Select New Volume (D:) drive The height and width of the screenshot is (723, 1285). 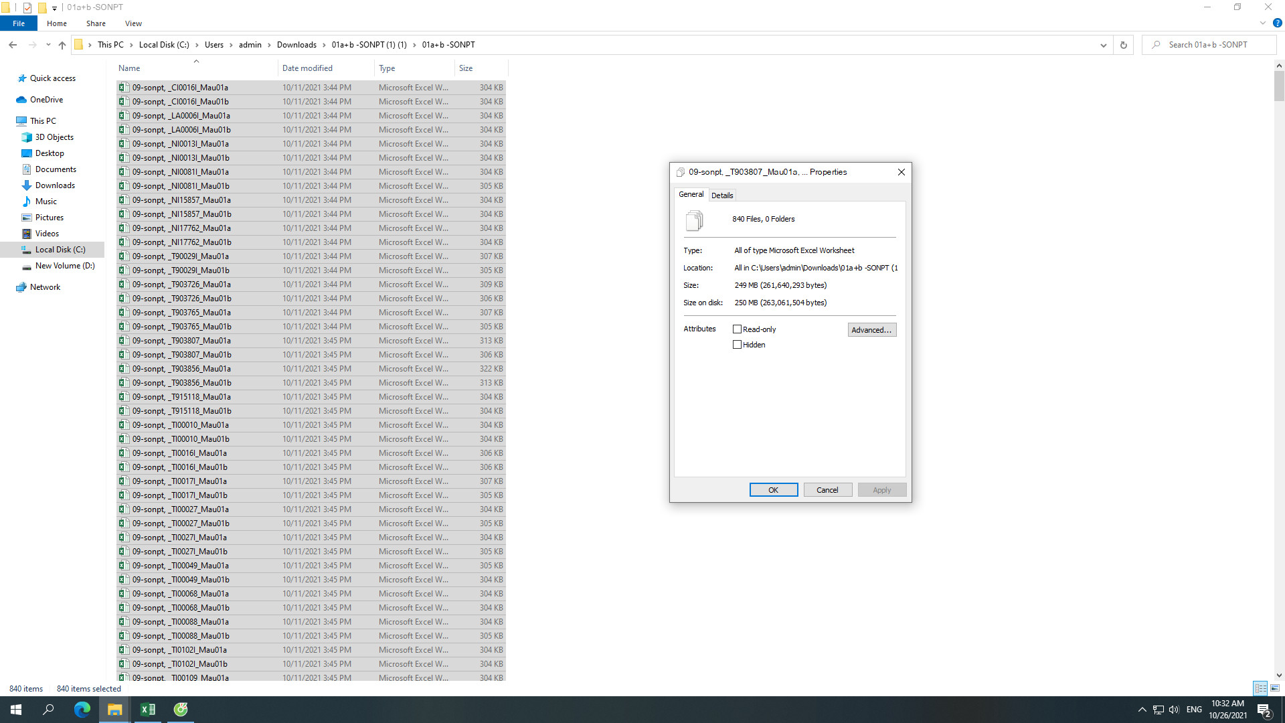(64, 266)
